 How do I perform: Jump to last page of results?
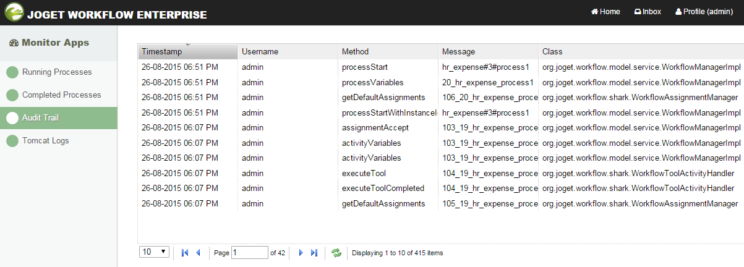[314, 253]
